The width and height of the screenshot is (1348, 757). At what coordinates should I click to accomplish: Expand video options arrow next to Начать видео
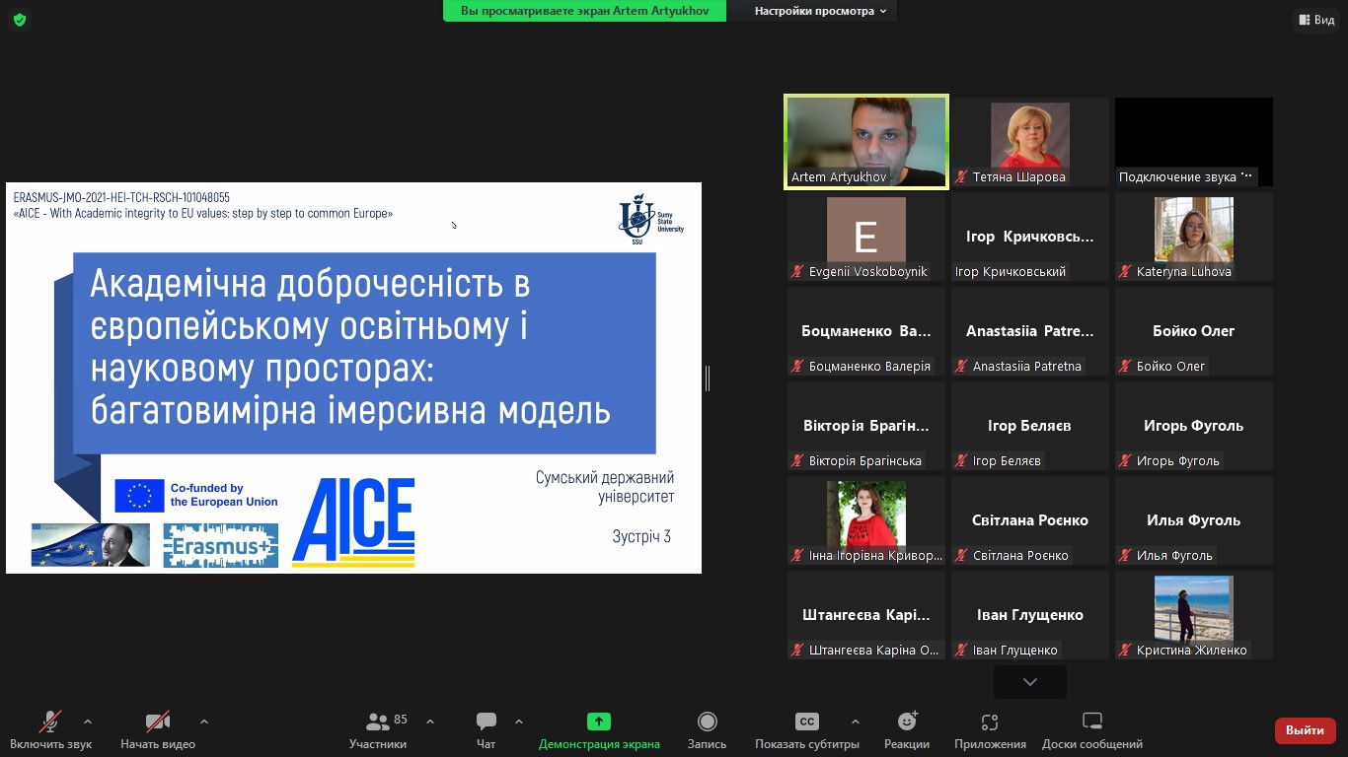(204, 722)
